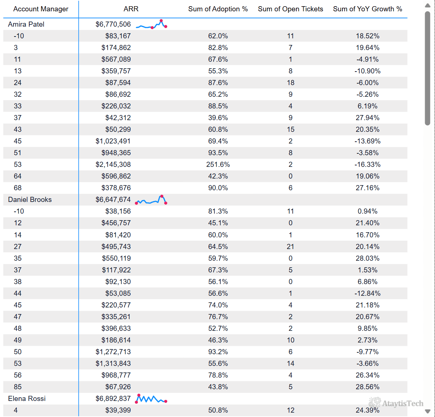Select the Elena Rossi group row

point(205,399)
